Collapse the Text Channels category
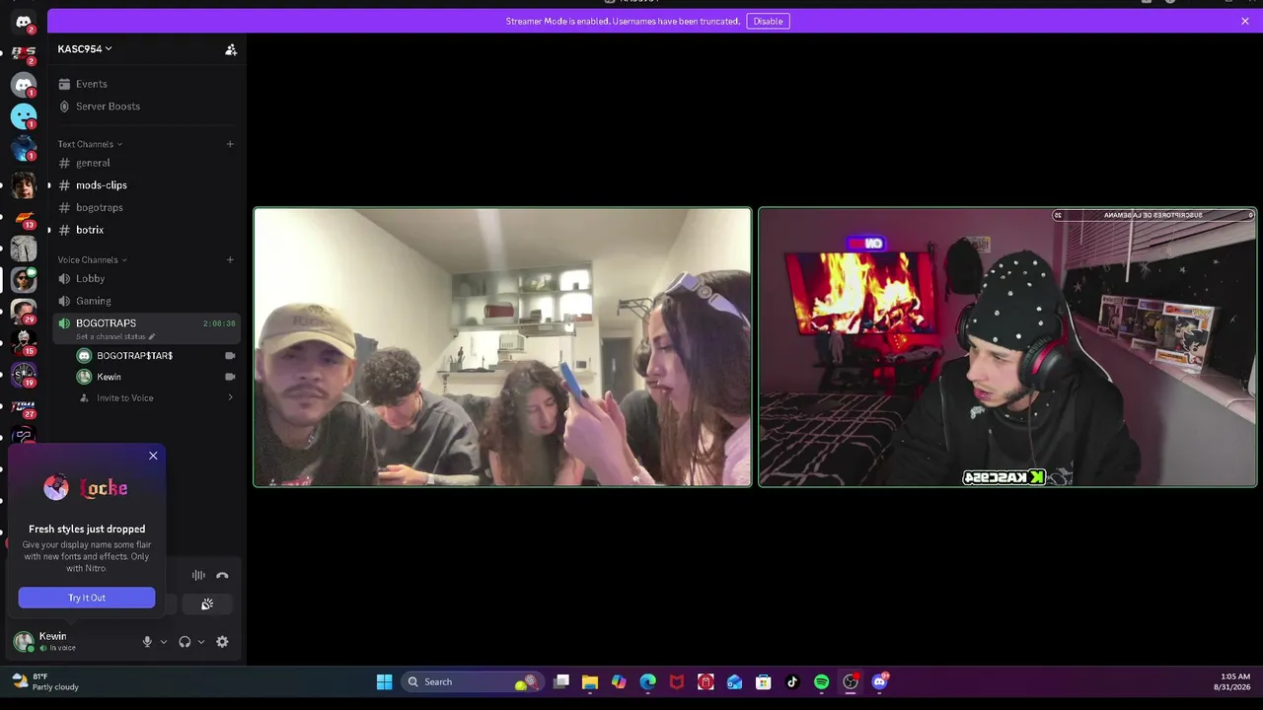Image resolution: width=1263 pixels, height=710 pixels. click(x=90, y=144)
